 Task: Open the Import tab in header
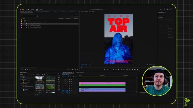click(x=33, y=9)
